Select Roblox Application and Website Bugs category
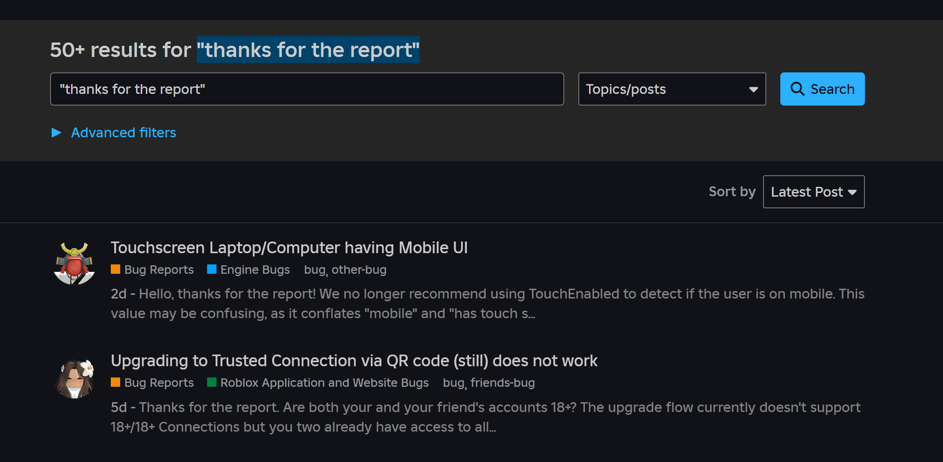 coord(324,383)
